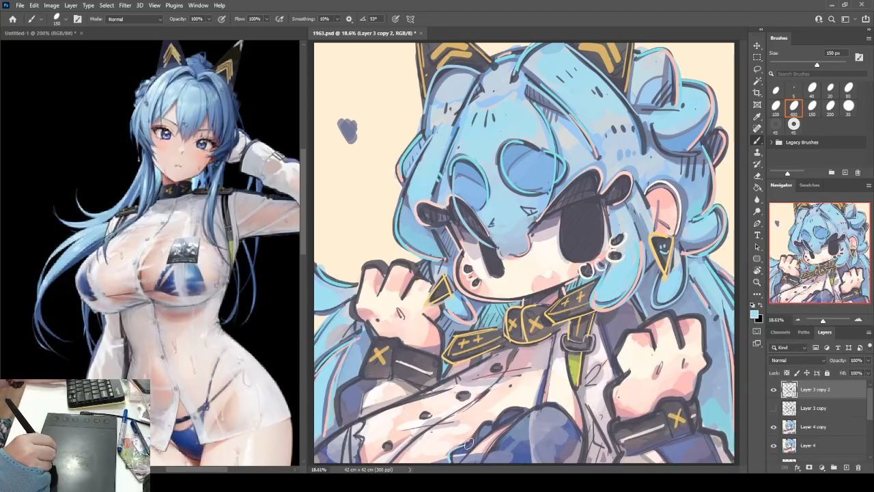Viewport: 874px width, 492px height.
Task: Switch to Channels tab
Action: click(x=780, y=333)
